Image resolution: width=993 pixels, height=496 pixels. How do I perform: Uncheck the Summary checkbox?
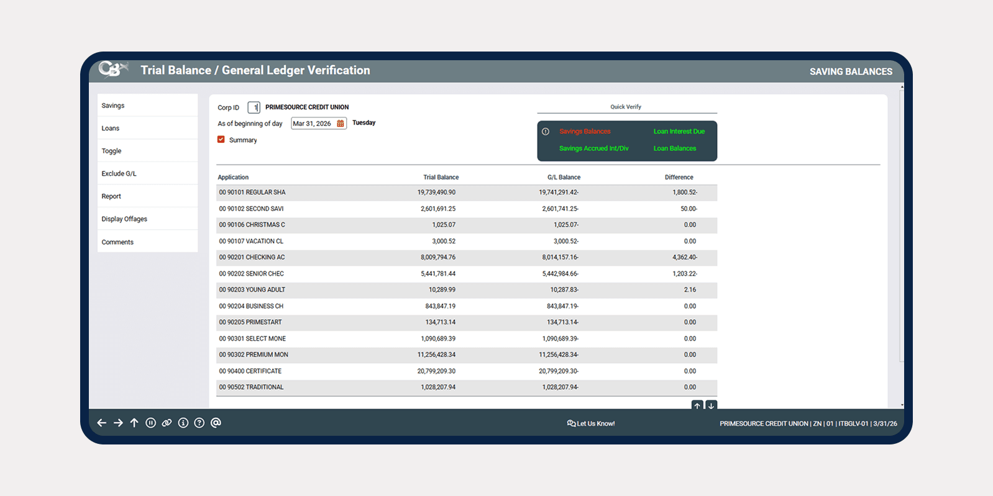[x=221, y=140]
